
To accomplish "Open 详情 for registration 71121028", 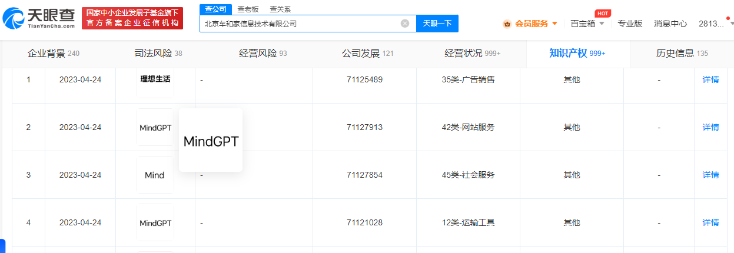I will pos(710,222).
